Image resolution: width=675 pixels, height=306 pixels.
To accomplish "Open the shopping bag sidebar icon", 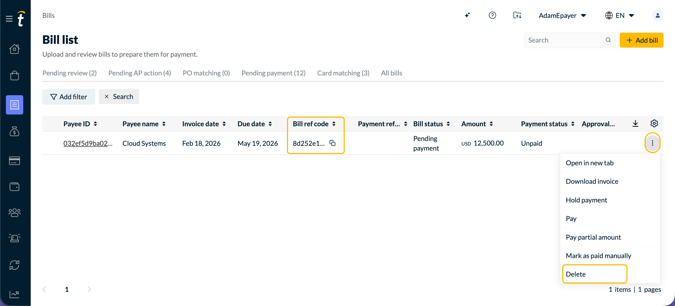I will click(14, 75).
